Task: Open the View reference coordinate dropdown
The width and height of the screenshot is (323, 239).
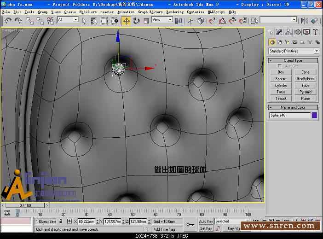Action: 162,20
